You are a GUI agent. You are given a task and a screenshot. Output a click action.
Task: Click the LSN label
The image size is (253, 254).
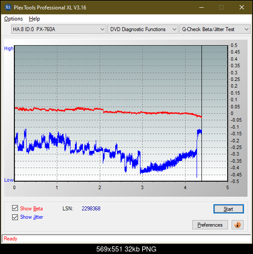click(x=68, y=209)
